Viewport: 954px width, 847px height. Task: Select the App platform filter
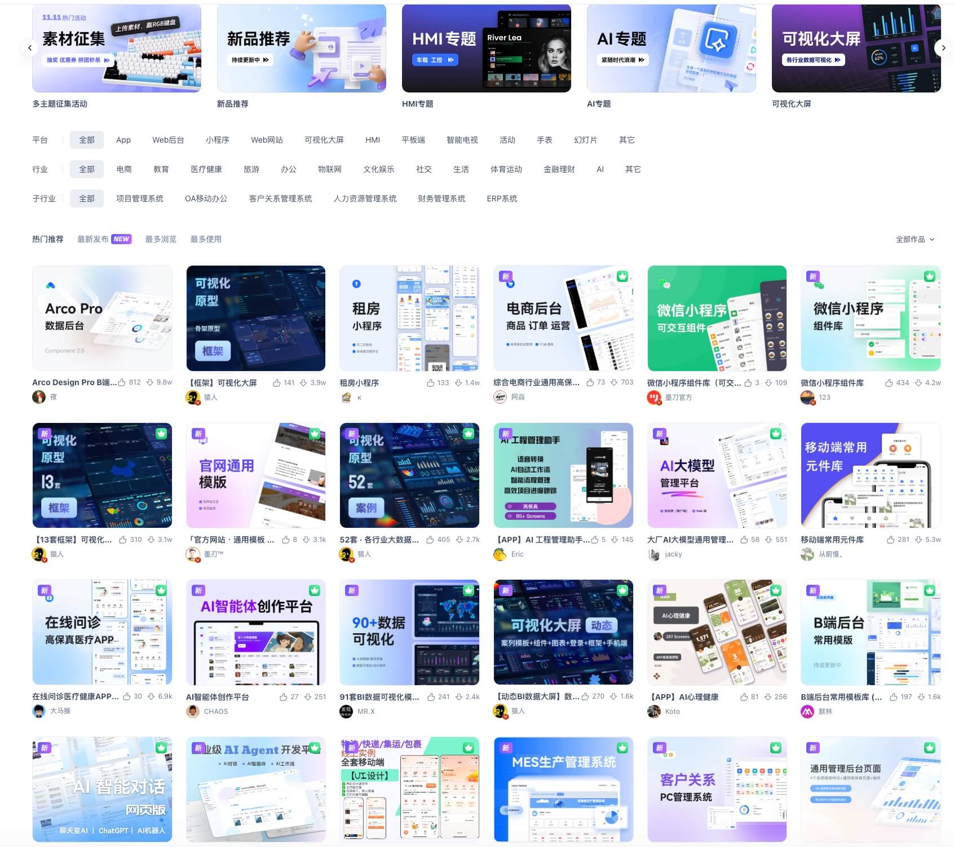(x=123, y=140)
